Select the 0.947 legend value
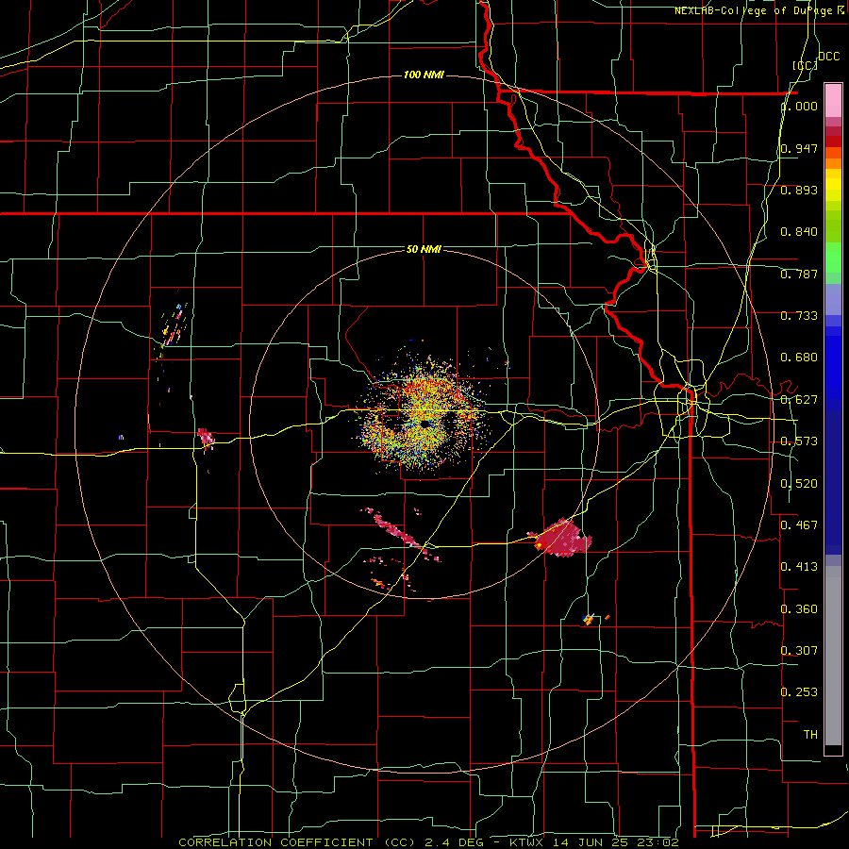 tap(799, 148)
